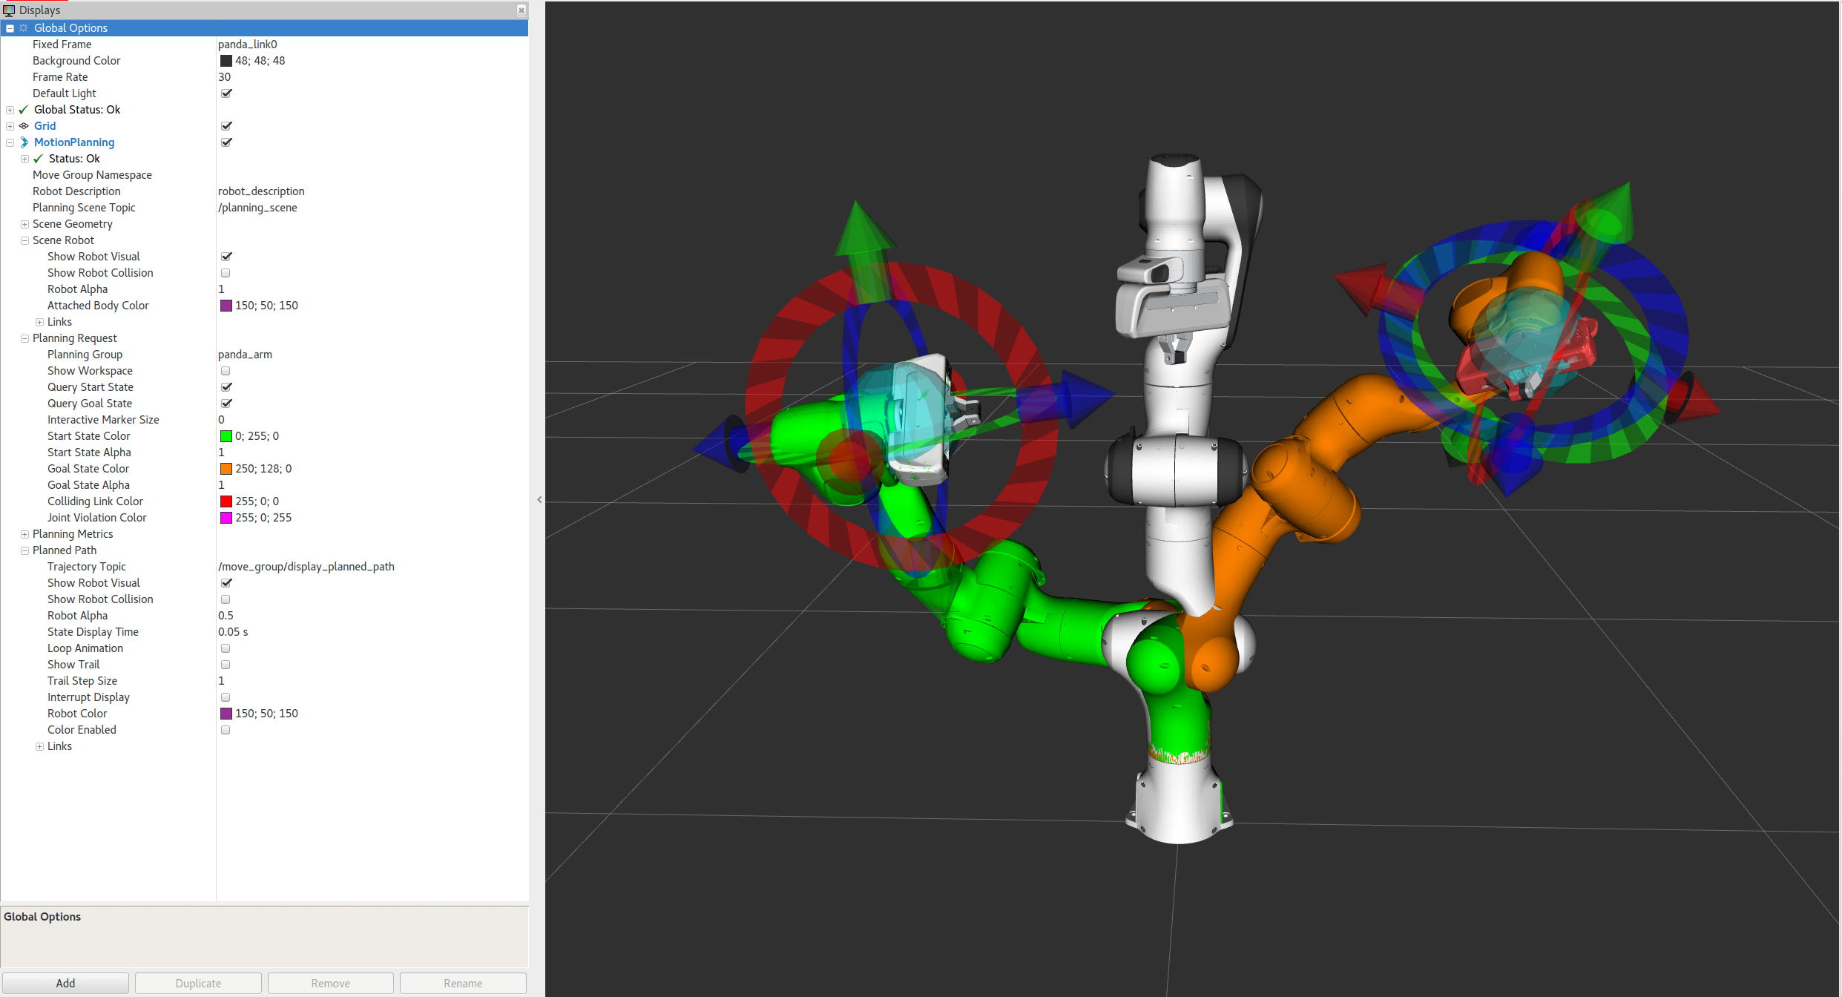Toggle Query Start State checkbox
Screen dimensions: 1842x997
[x=225, y=386]
